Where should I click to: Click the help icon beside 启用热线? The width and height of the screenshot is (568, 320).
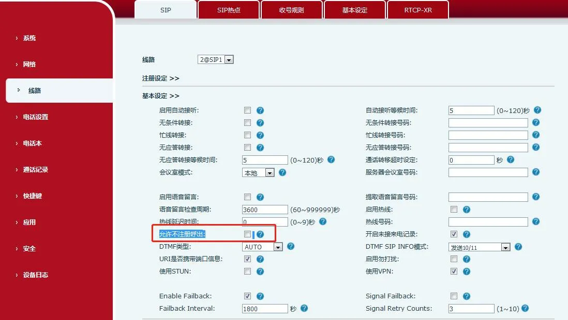click(x=466, y=209)
